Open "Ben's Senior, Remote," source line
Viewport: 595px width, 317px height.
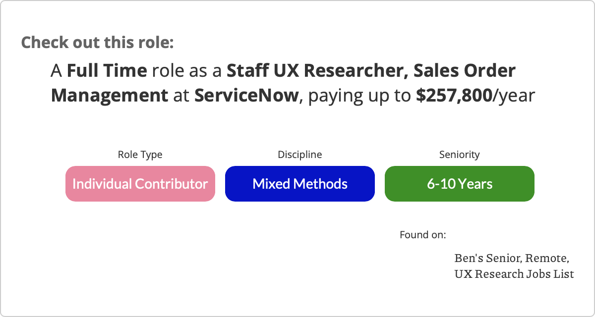[511, 258]
